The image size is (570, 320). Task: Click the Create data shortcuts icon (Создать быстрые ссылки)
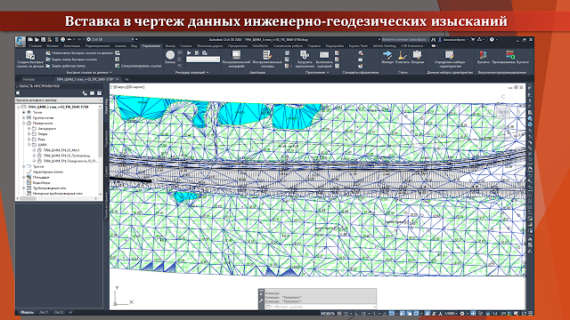[x=29, y=55]
